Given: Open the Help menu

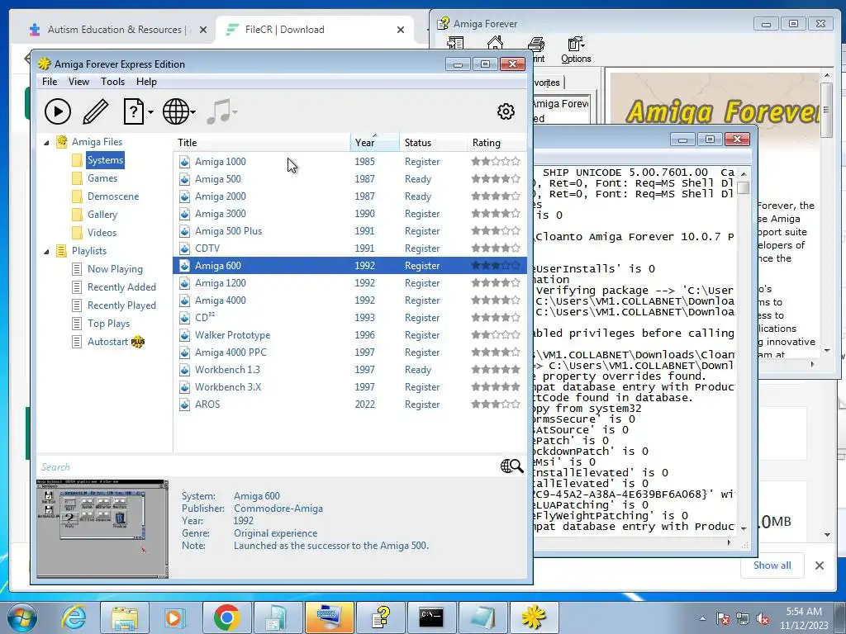Looking at the screenshot, I should [146, 82].
